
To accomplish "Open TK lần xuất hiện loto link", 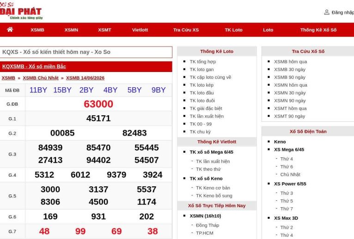I will click(207, 116).
